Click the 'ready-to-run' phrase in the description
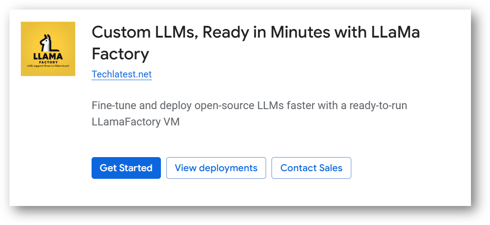Image resolution: width=490 pixels, height=225 pixels. [x=377, y=106]
